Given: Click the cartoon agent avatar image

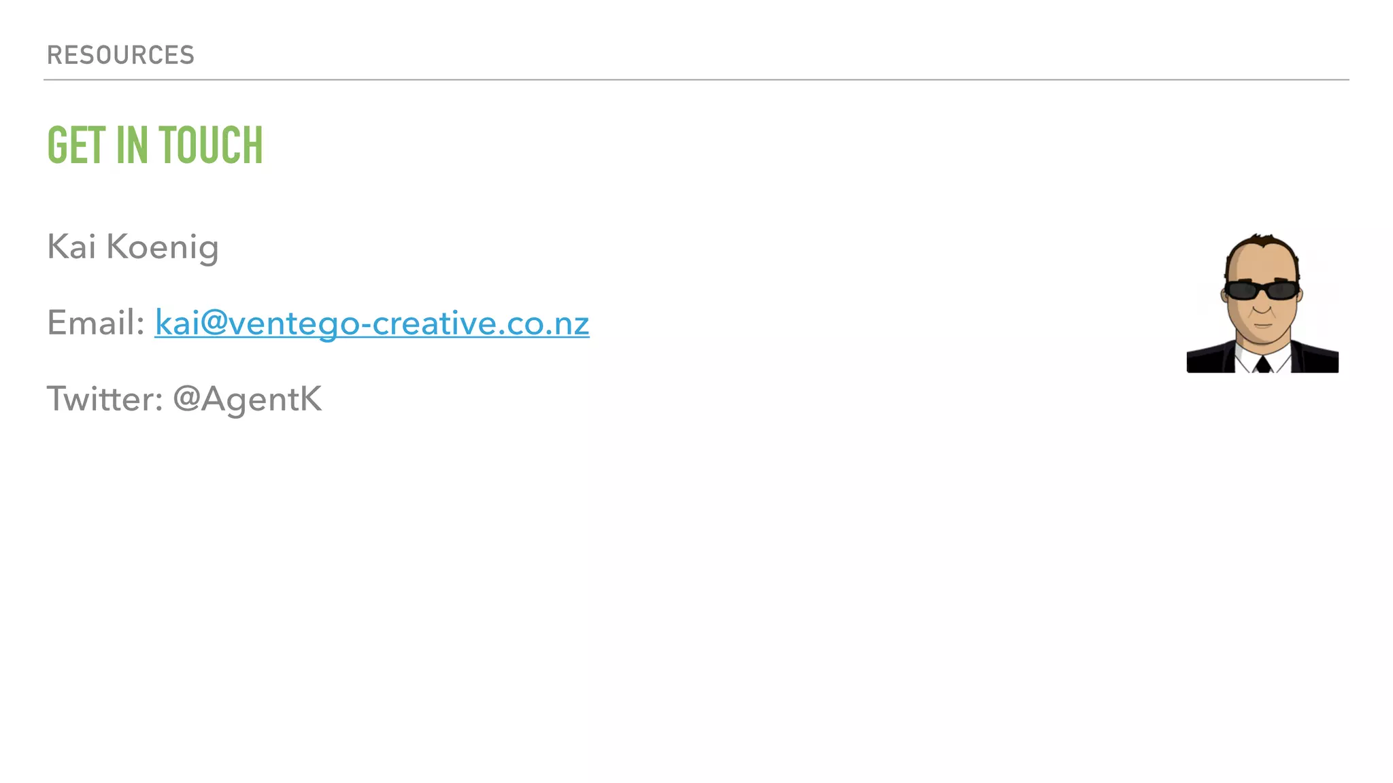Looking at the screenshot, I should [x=1262, y=302].
